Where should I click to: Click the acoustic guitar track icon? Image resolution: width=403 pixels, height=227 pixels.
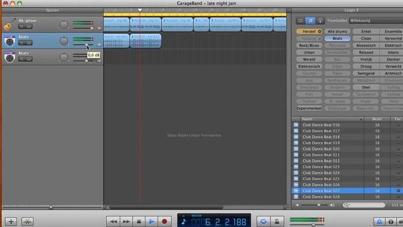10,24
